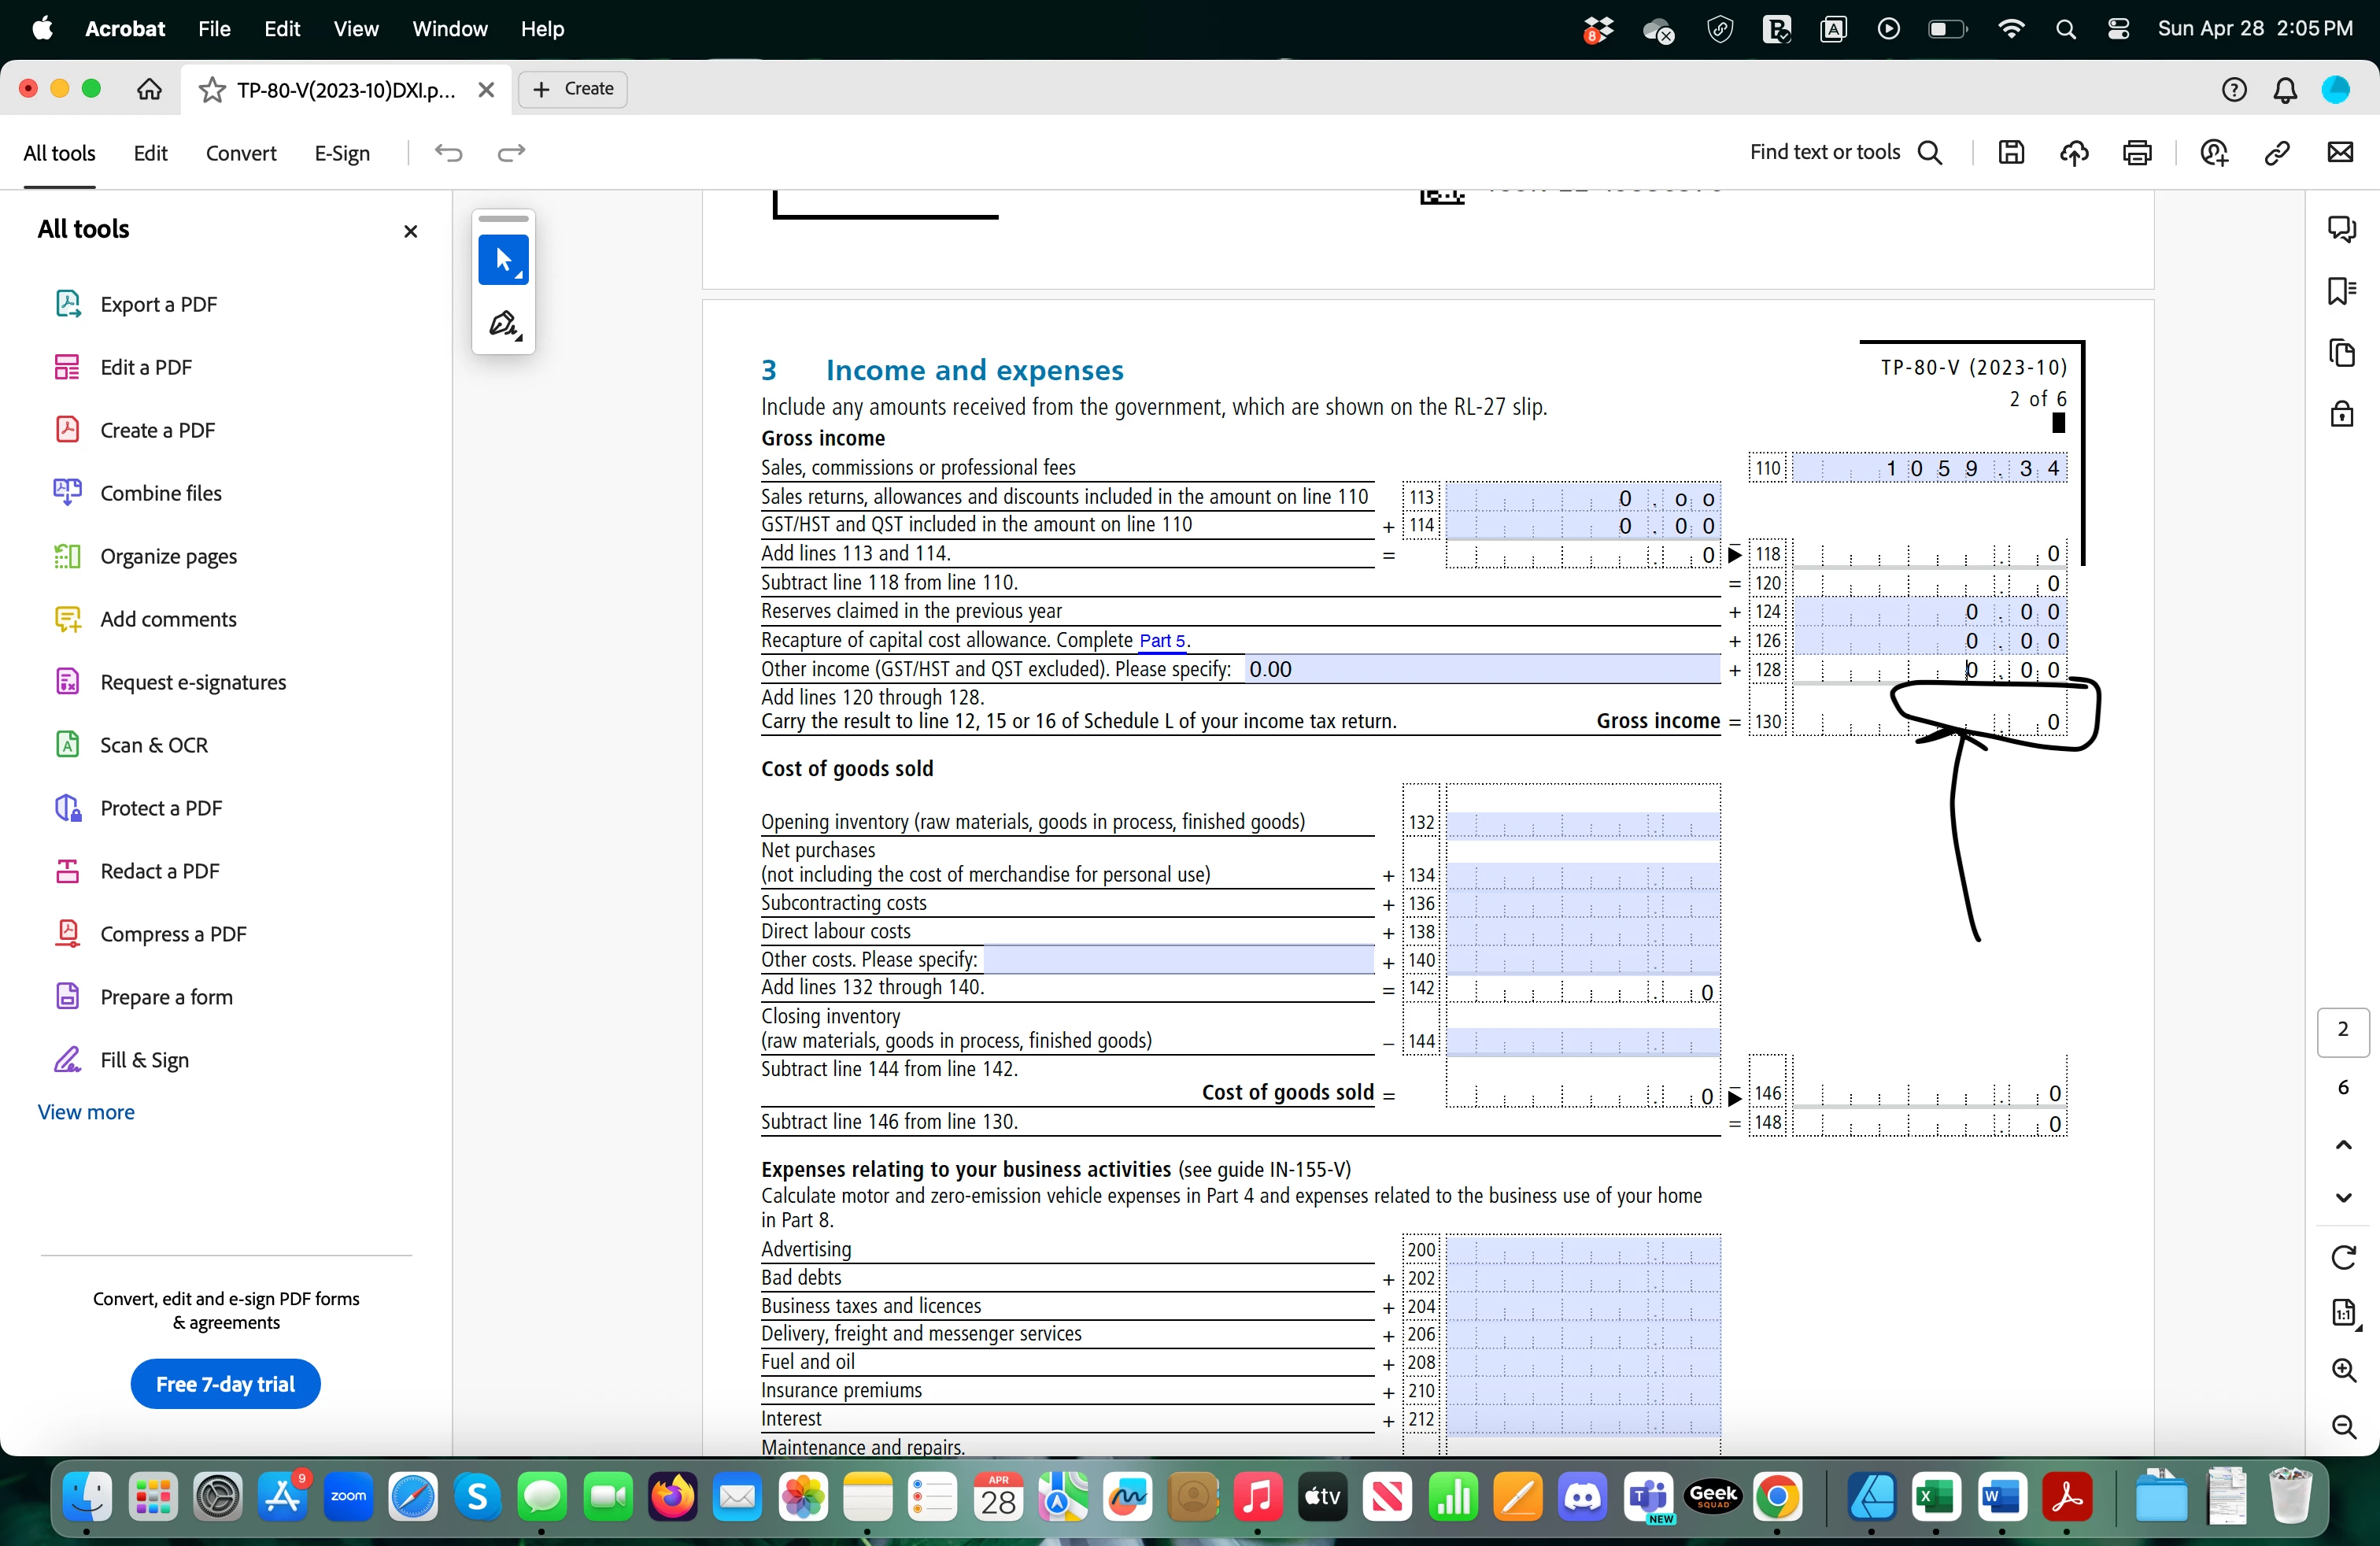Viewport: 2380px width, 1546px height.
Task: Expand View more tools list
Action: (86, 1112)
